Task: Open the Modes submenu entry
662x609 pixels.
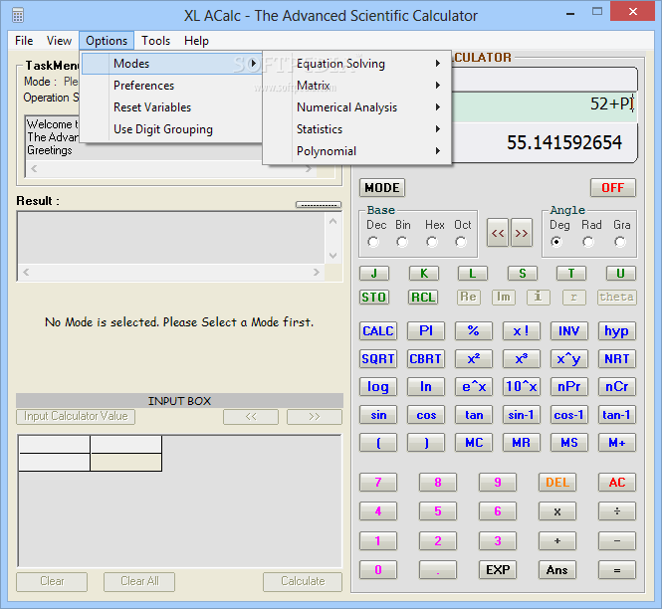Action: tap(172, 64)
